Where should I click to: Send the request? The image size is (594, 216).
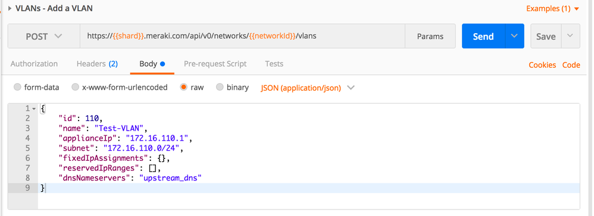pyautogui.click(x=483, y=36)
